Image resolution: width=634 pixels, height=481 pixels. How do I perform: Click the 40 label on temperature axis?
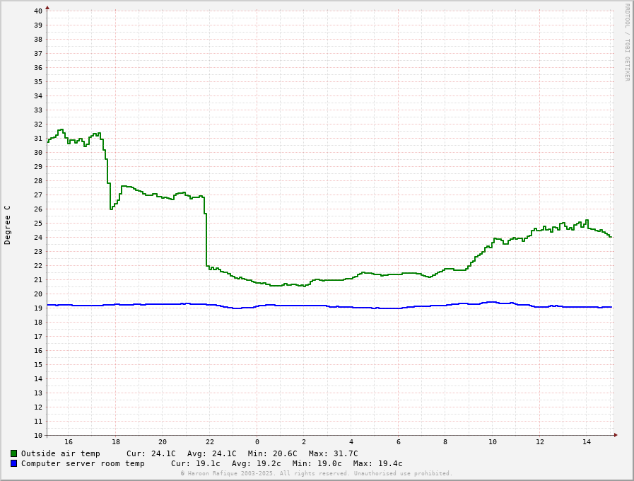click(x=38, y=11)
